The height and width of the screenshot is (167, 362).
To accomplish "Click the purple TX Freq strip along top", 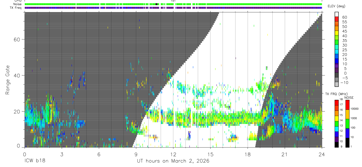I will (x=173, y=8).
